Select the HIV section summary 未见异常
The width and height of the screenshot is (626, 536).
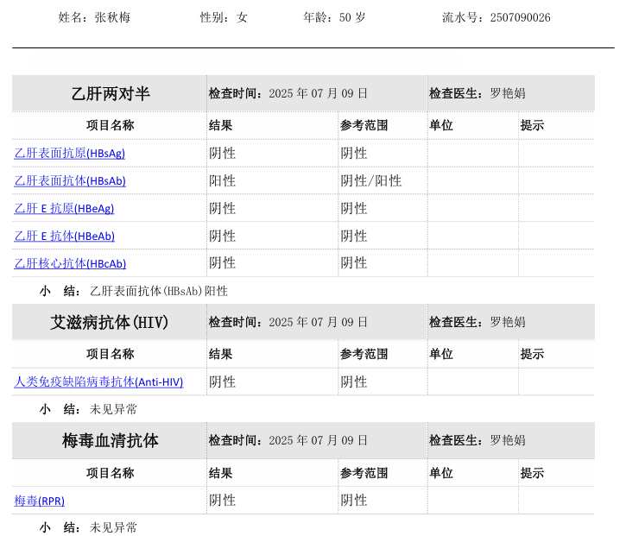pyautogui.click(x=113, y=409)
